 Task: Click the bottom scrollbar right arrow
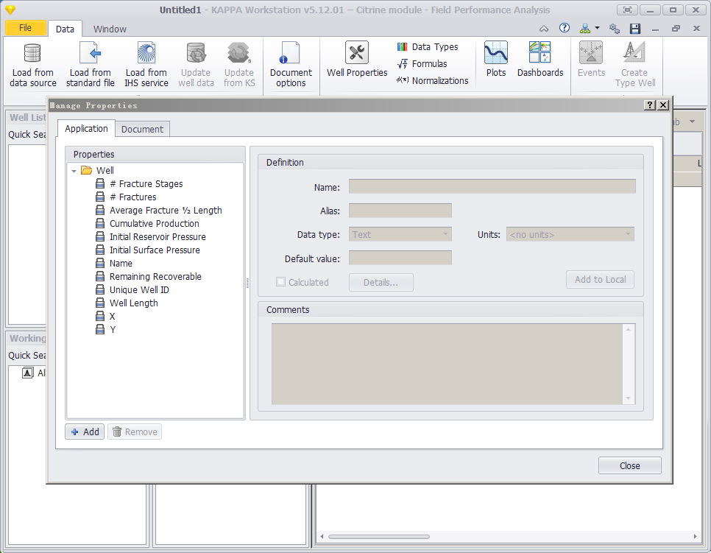point(695,536)
